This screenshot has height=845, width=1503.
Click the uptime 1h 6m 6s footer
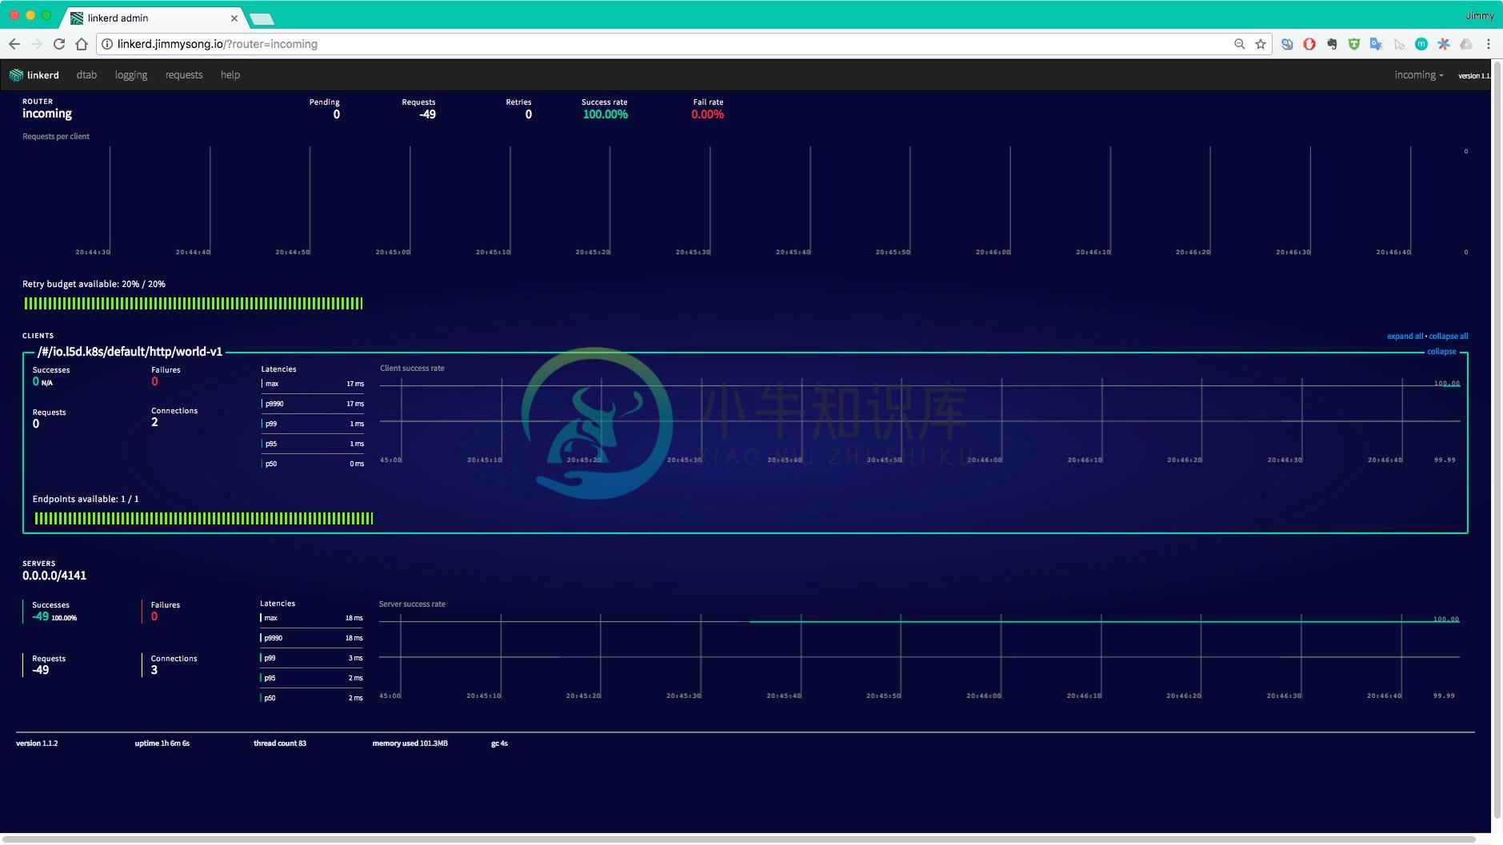click(x=162, y=743)
